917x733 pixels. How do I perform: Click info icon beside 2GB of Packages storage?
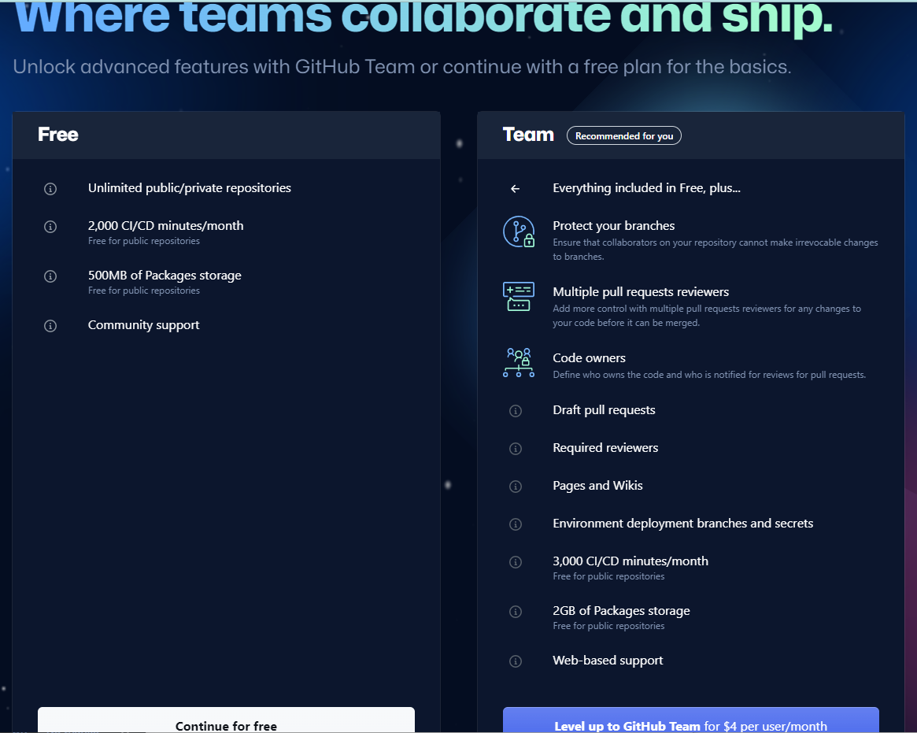(516, 611)
